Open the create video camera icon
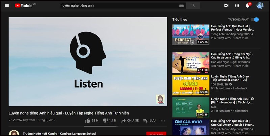The height and width of the screenshot is (136, 270). click(226, 6)
